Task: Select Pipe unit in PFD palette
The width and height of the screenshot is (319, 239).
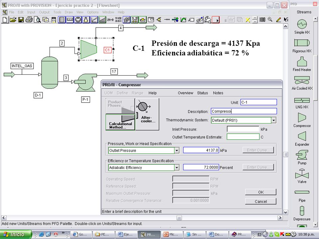Action: (x=302, y=196)
